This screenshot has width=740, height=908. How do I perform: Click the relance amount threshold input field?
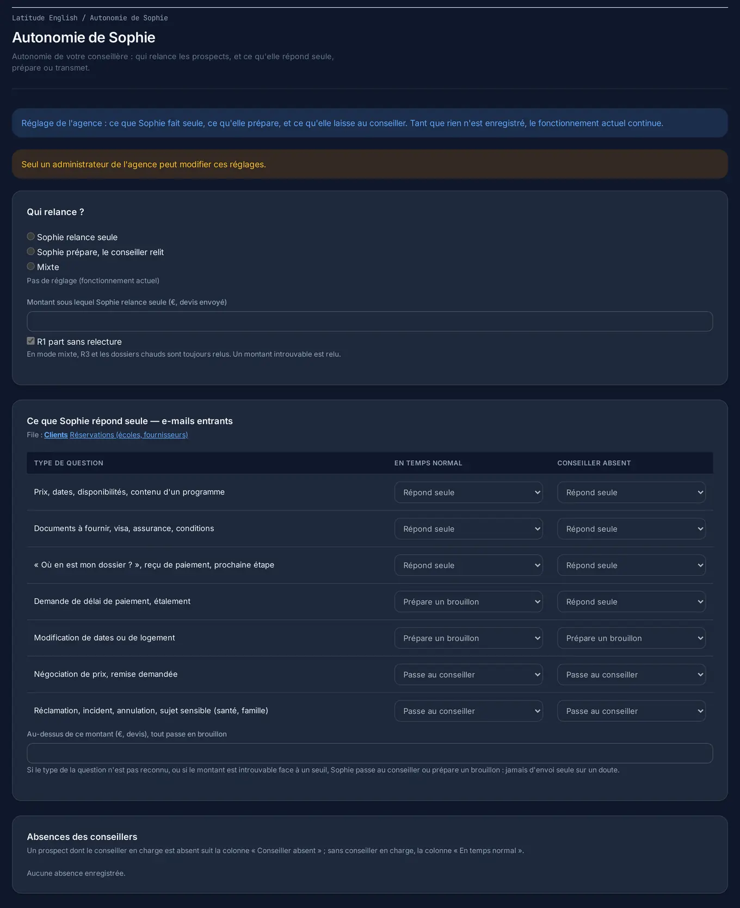(x=369, y=321)
